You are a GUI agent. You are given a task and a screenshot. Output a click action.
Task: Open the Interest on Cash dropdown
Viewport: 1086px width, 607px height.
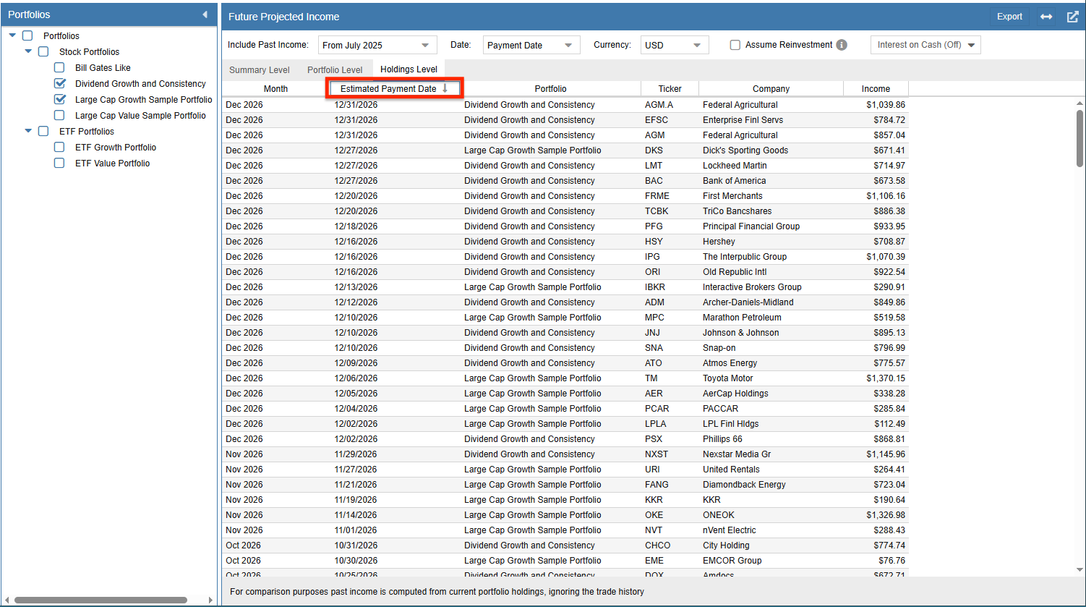pyautogui.click(x=925, y=45)
